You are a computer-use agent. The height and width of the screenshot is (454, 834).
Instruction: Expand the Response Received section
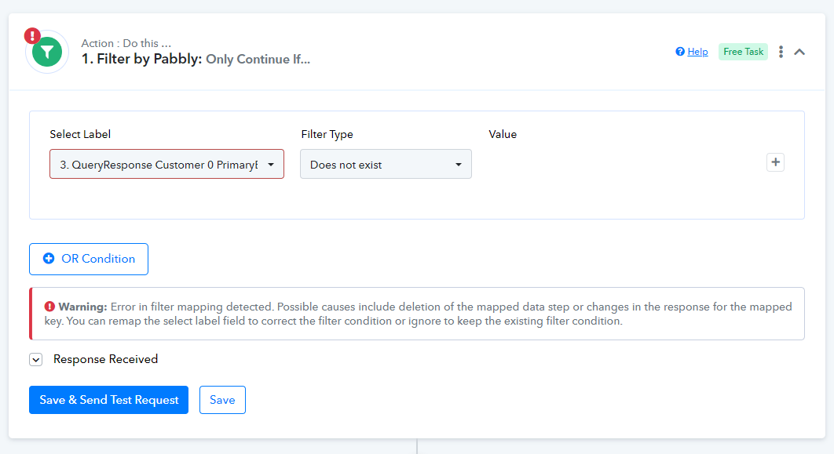tap(35, 359)
